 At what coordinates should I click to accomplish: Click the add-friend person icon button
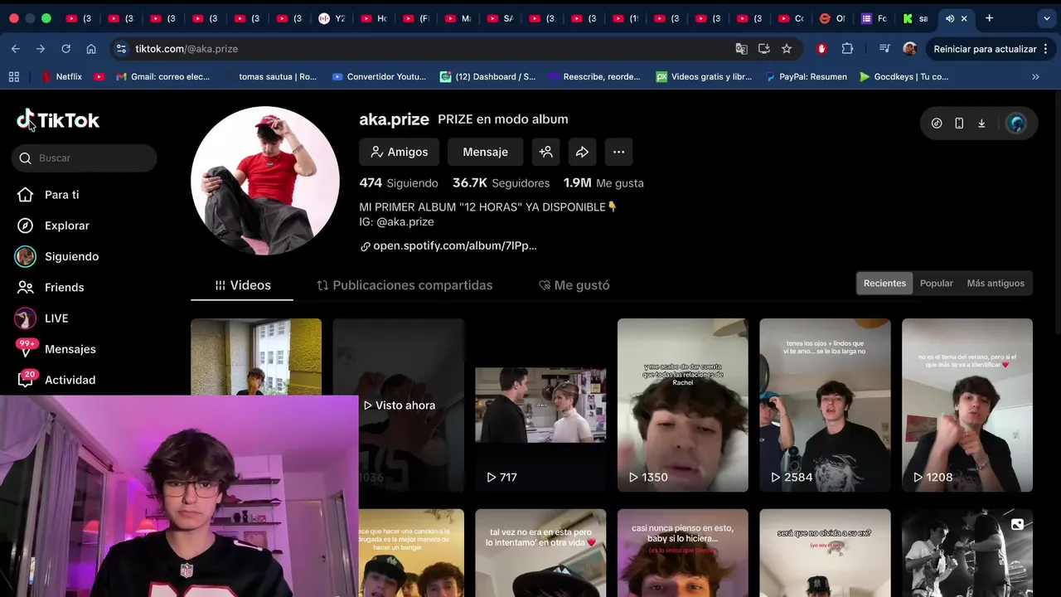(x=545, y=152)
